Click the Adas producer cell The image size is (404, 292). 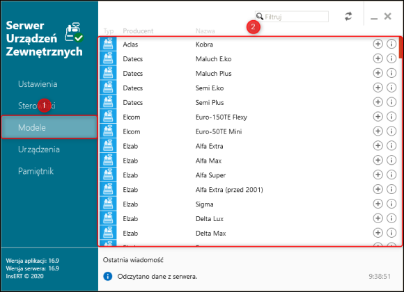[130, 44]
